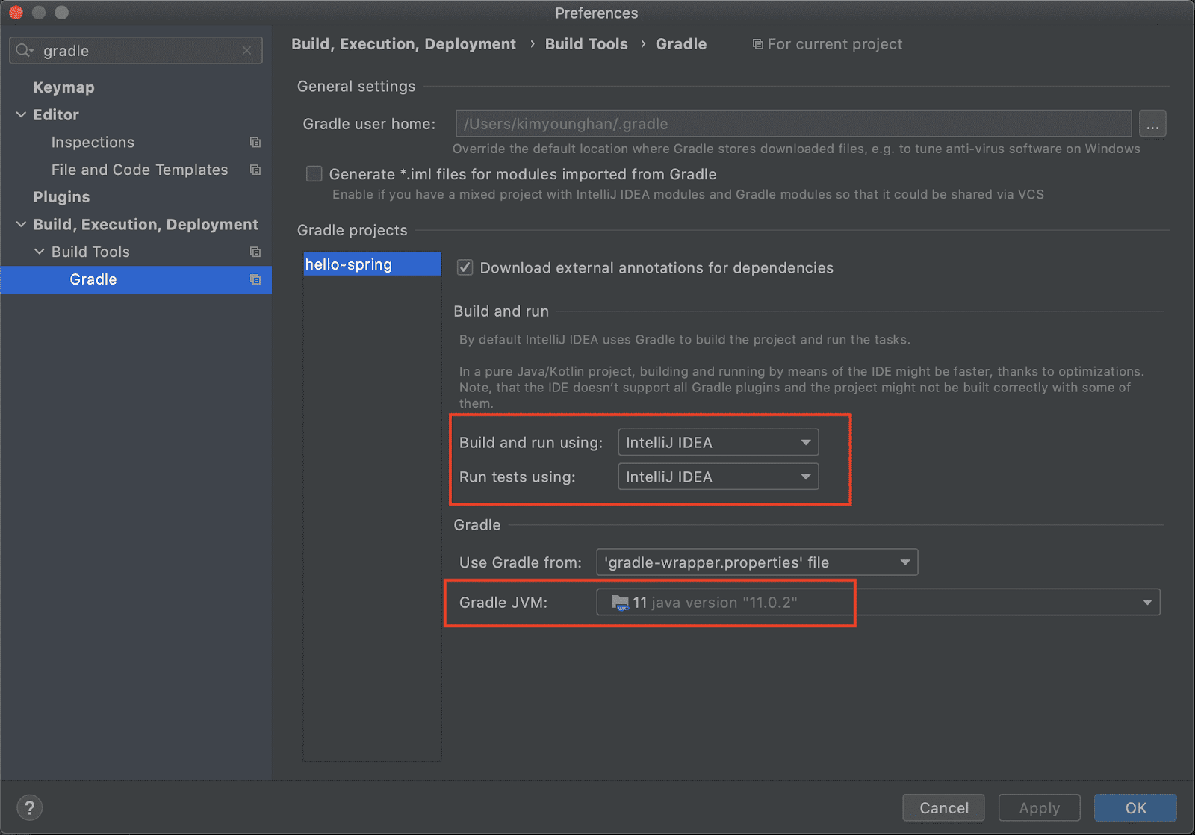Open the Gradle JVM dropdown
This screenshot has width=1195, height=835.
(x=878, y=603)
